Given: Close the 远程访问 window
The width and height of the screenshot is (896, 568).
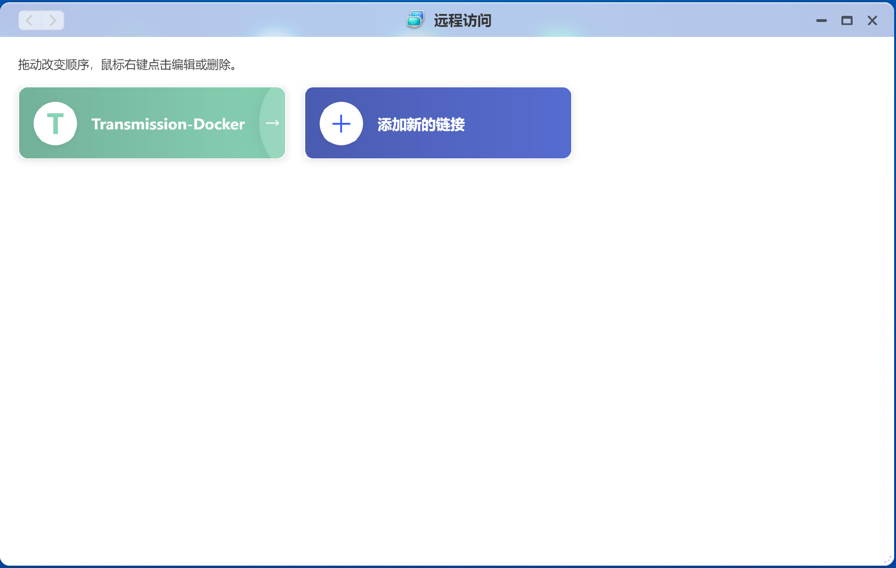Looking at the screenshot, I should point(872,21).
